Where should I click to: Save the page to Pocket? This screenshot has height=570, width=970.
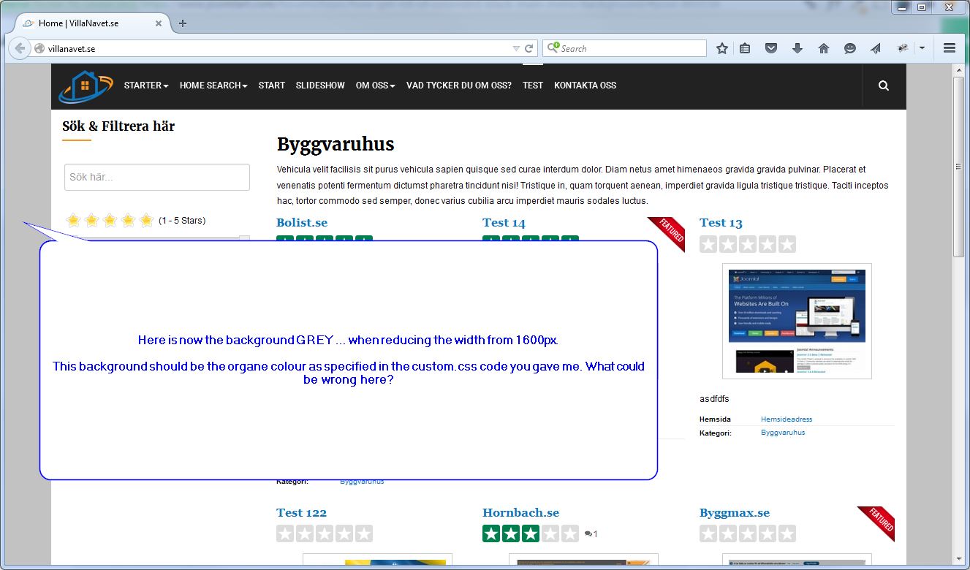[771, 48]
